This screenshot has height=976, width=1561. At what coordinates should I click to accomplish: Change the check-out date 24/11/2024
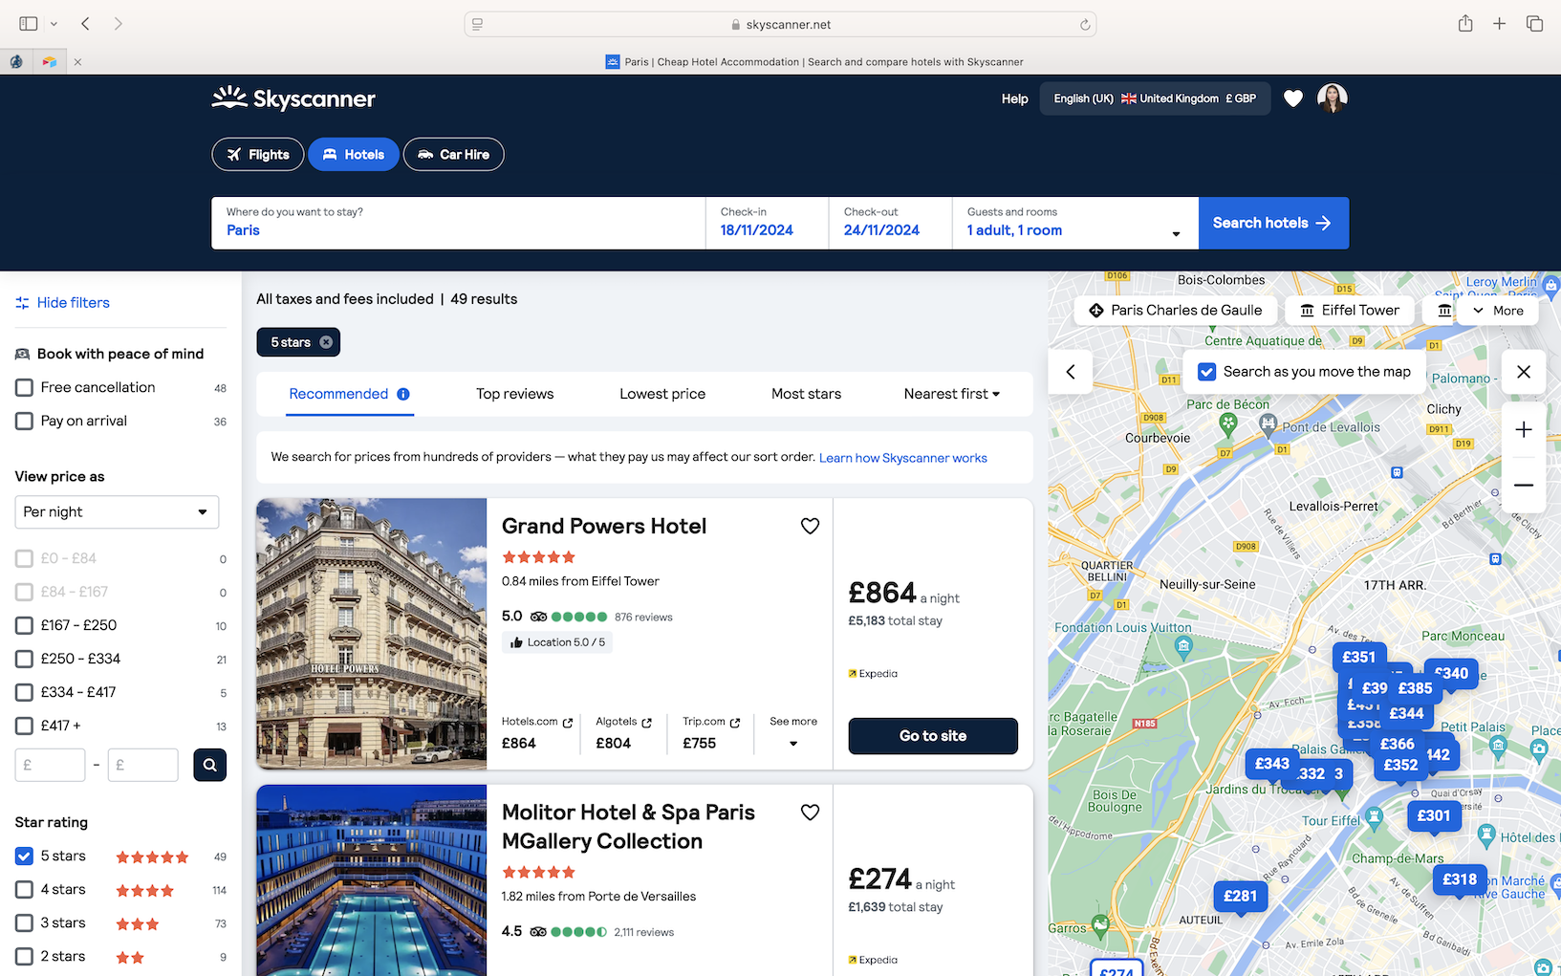(891, 223)
